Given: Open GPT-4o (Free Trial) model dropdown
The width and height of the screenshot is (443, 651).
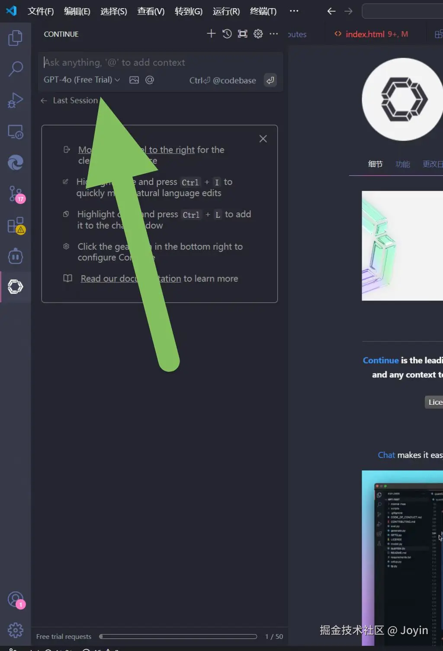Looking at the screenshot, I should (82, 80).
